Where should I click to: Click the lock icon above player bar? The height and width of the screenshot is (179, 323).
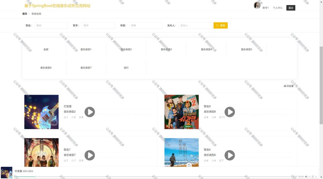[x=189, y=165]
